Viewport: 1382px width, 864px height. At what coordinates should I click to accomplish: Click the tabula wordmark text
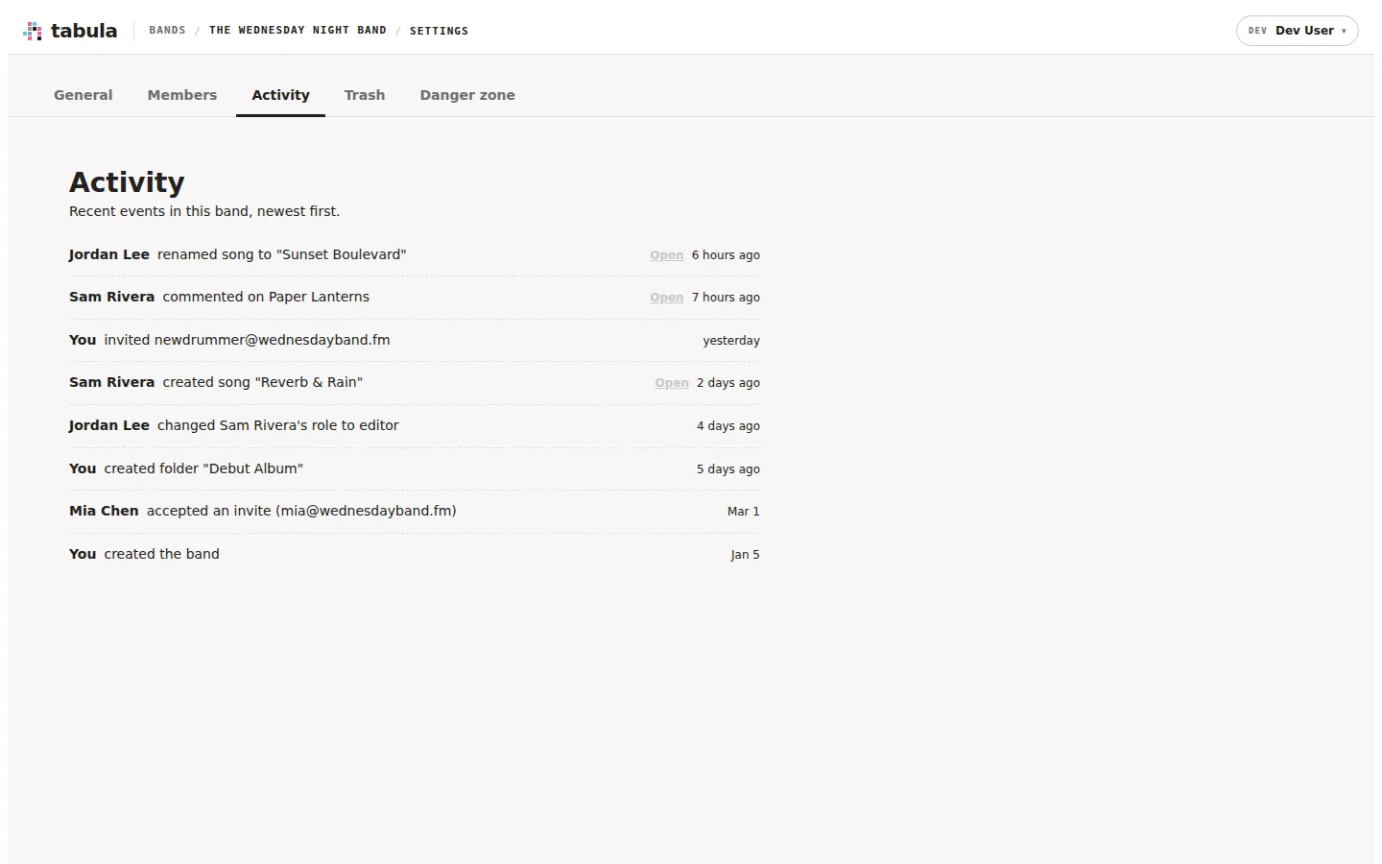click(x=83, y=31)
